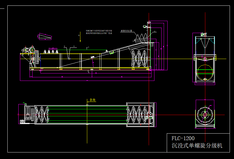Select the note beginning 切削加矿口

(99, 32)
